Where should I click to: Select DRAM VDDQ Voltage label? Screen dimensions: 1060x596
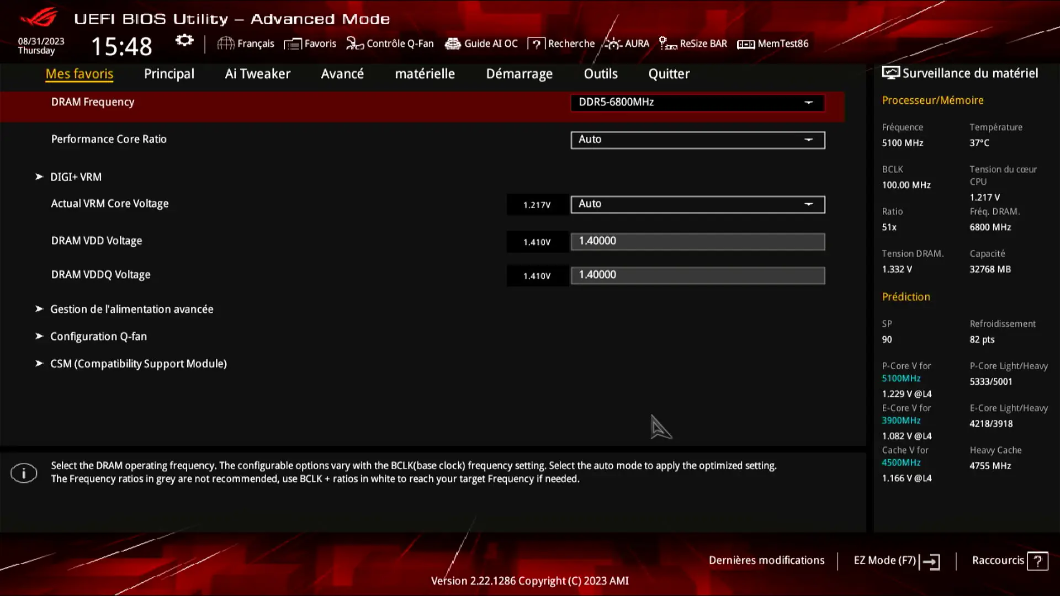100,275
